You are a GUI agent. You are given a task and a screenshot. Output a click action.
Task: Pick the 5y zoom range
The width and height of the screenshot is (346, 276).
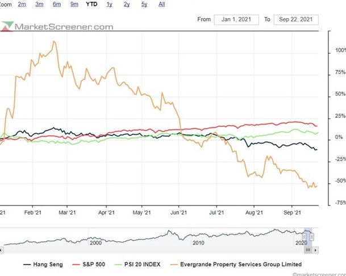144,4
